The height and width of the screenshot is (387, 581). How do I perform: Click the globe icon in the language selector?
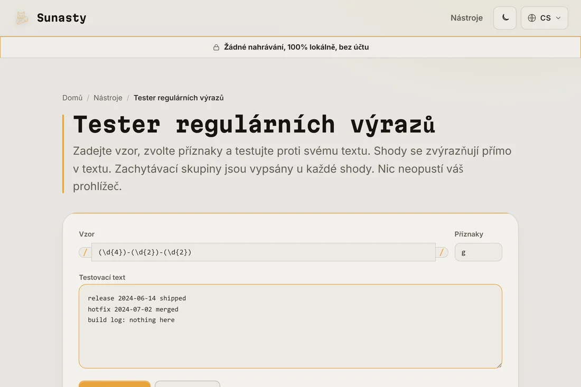(x=532, y=18)
